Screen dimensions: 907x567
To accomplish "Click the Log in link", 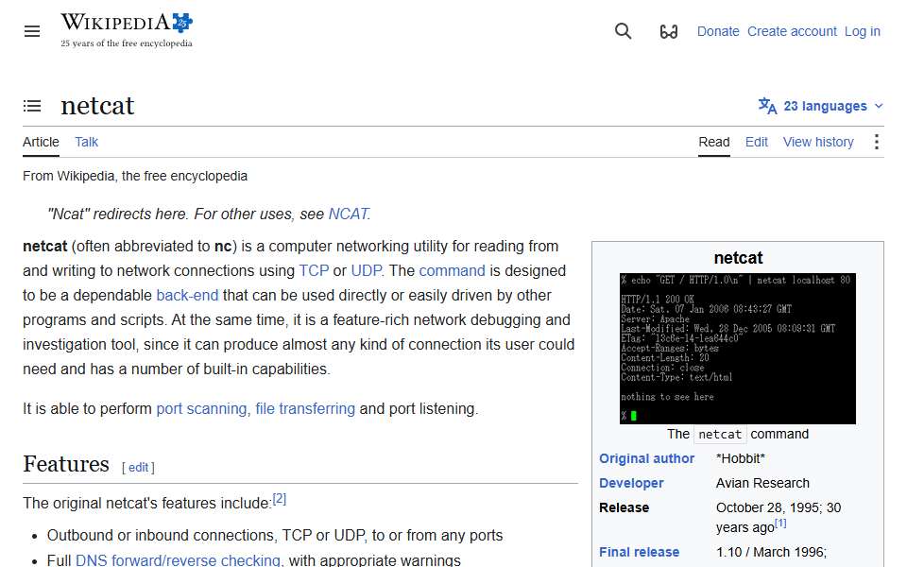I will pyautogui.click(x=862, y=31).
